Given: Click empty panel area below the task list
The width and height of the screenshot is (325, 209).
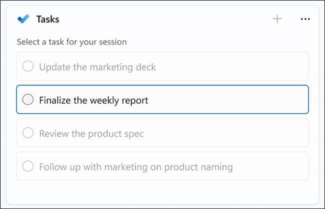Looking at the screenshot, I should tap(162, 191).
